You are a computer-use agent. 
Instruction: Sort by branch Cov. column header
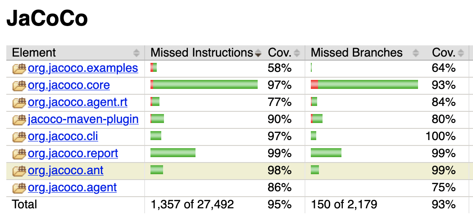tap(444, 53)
